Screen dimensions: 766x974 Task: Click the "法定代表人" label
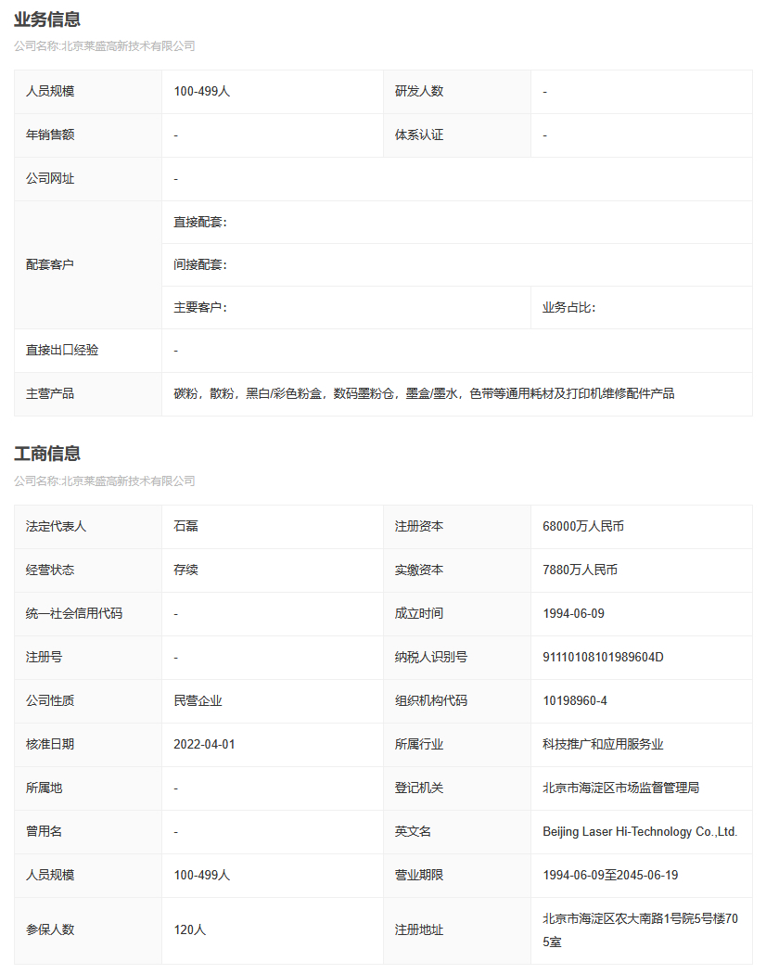(56, 527)
